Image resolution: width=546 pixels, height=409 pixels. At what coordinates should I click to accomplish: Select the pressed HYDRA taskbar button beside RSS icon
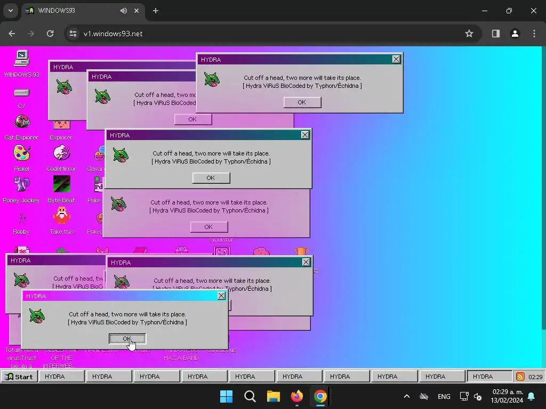[489, 377]
